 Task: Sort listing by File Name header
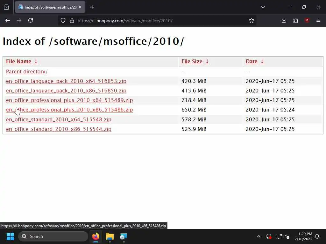click(18, 61)
